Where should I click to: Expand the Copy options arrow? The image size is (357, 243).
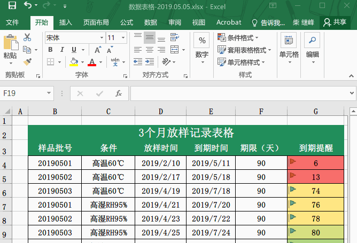point(36,50)
